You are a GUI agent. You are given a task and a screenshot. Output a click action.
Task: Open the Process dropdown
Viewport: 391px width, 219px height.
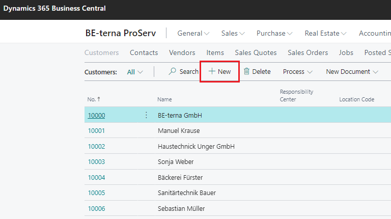(x=297, y=72)
